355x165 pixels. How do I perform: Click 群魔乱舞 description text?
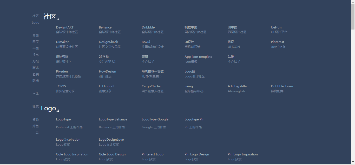point(277,91)
